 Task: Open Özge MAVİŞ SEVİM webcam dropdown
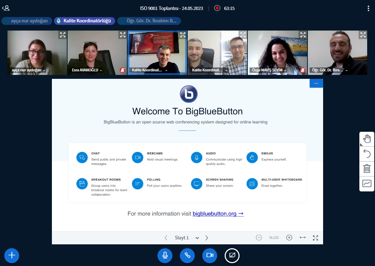269,70
